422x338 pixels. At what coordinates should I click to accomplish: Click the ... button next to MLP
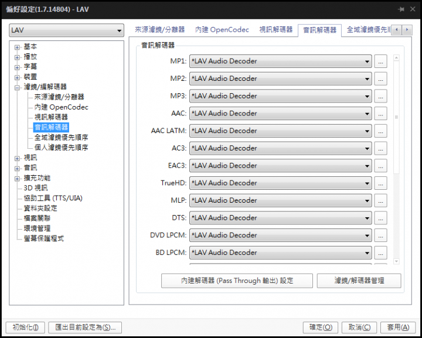[380, 200]
